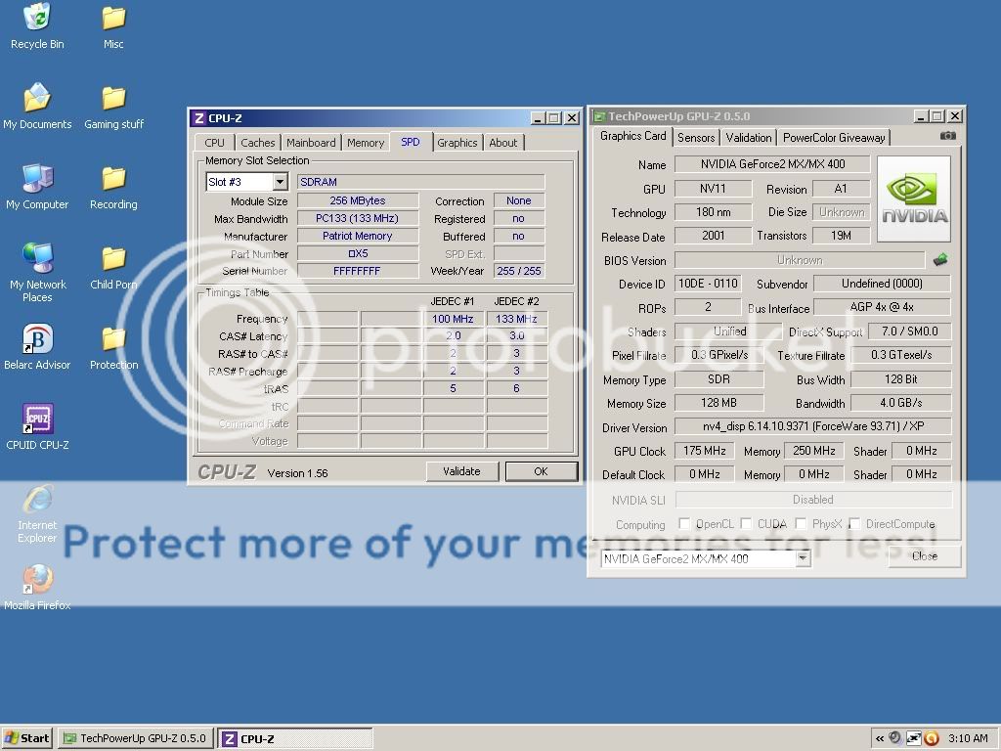Expand hidden system tray icons chevron
Viewport: 1001px width, 751px height.
880,738
